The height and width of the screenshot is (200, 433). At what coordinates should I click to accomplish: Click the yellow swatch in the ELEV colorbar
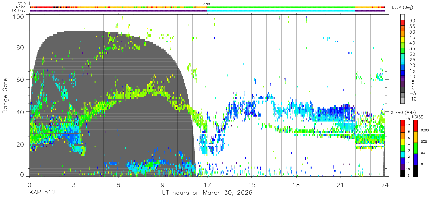pos(403,40)
